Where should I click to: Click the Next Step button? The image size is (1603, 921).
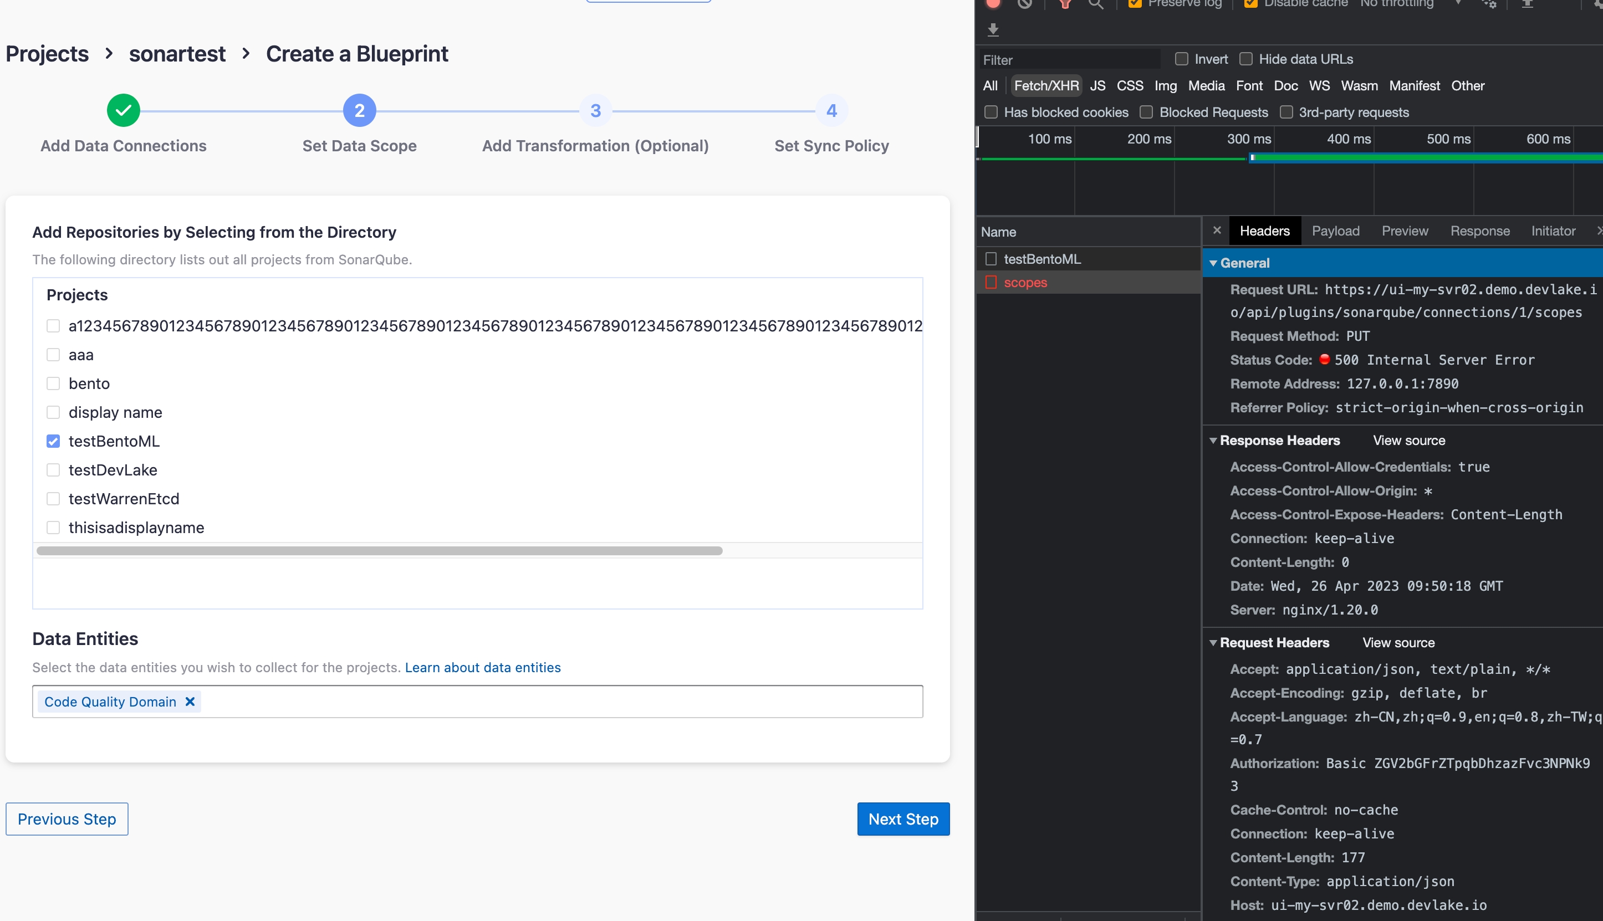point(903,818)
